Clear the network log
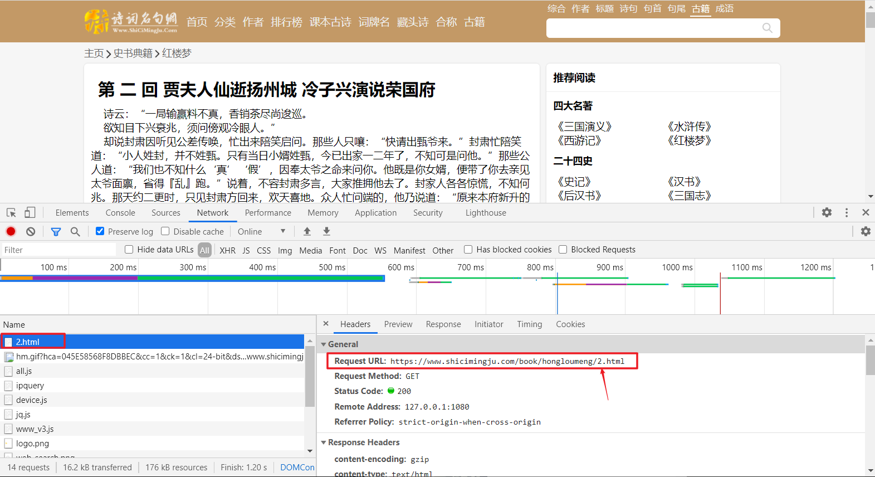Screen dimensions: 875x477 coord(31,231)
